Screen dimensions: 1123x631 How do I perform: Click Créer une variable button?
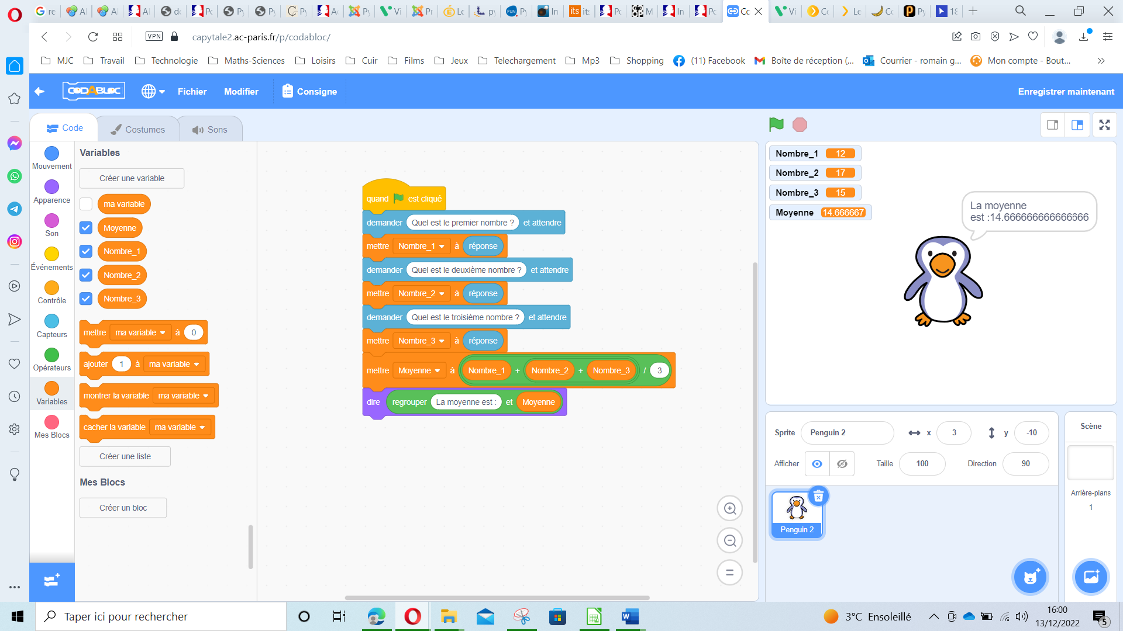coord(132,179)
